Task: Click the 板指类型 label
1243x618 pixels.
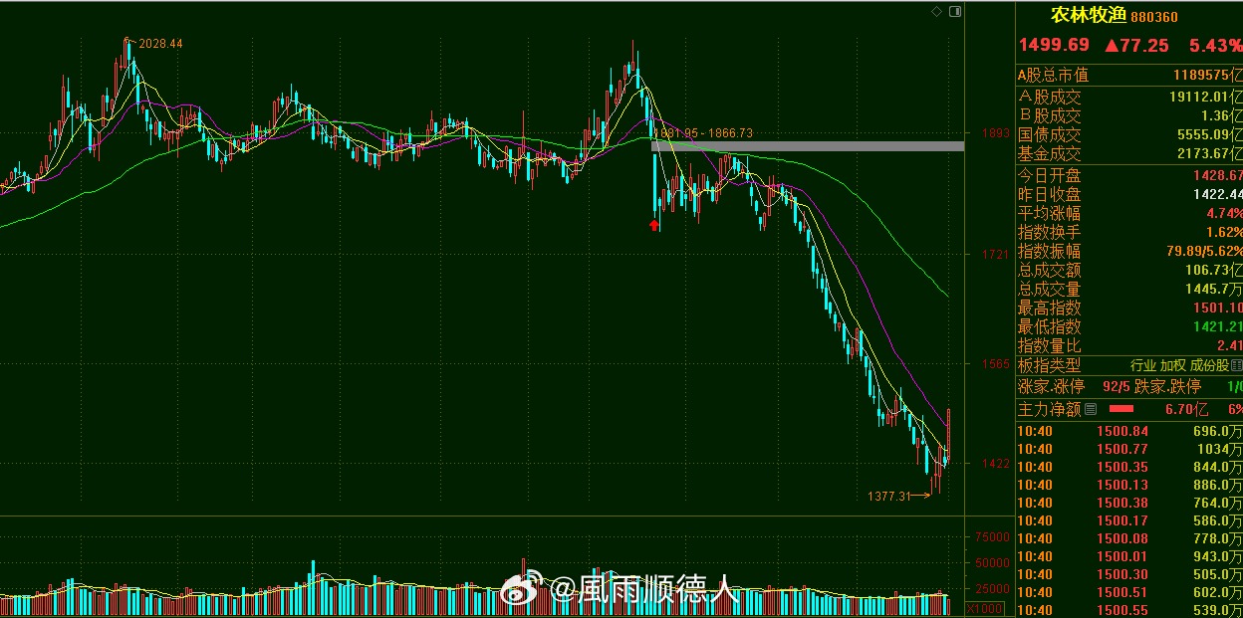Action: (1049, 365)
